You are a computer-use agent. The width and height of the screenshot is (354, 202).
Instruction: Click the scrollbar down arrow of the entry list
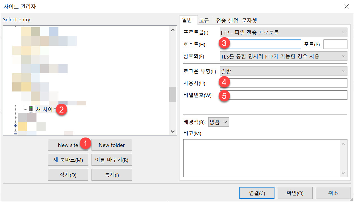(173, 132)
